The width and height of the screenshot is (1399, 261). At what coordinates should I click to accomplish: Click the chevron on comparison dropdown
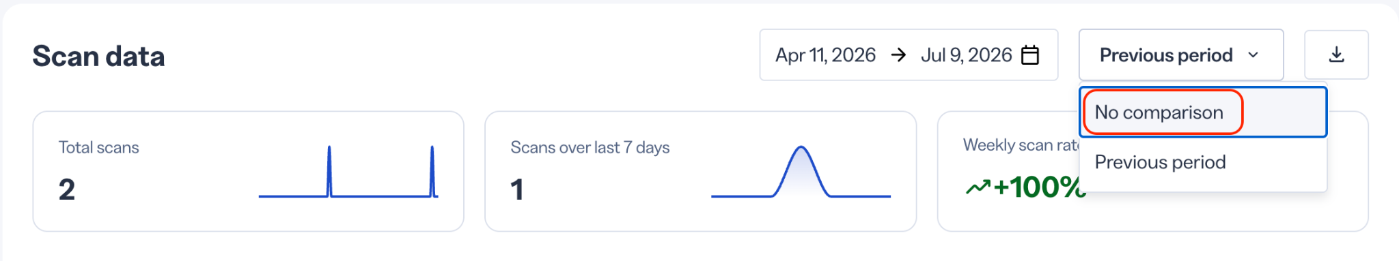pos(1253,55)
